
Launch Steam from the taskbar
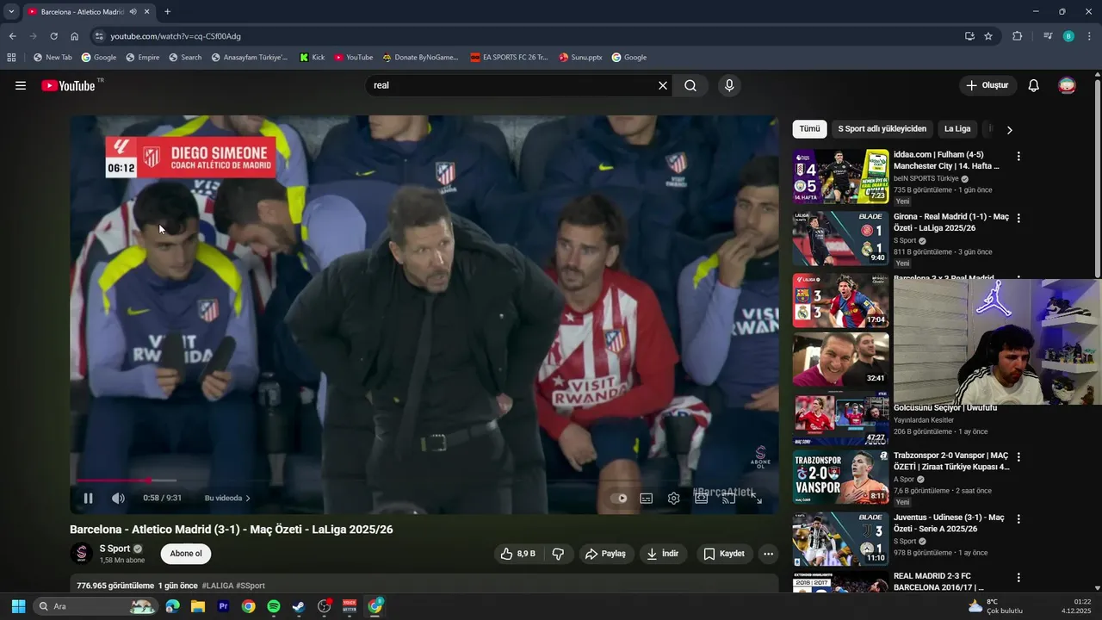point(298,606)
